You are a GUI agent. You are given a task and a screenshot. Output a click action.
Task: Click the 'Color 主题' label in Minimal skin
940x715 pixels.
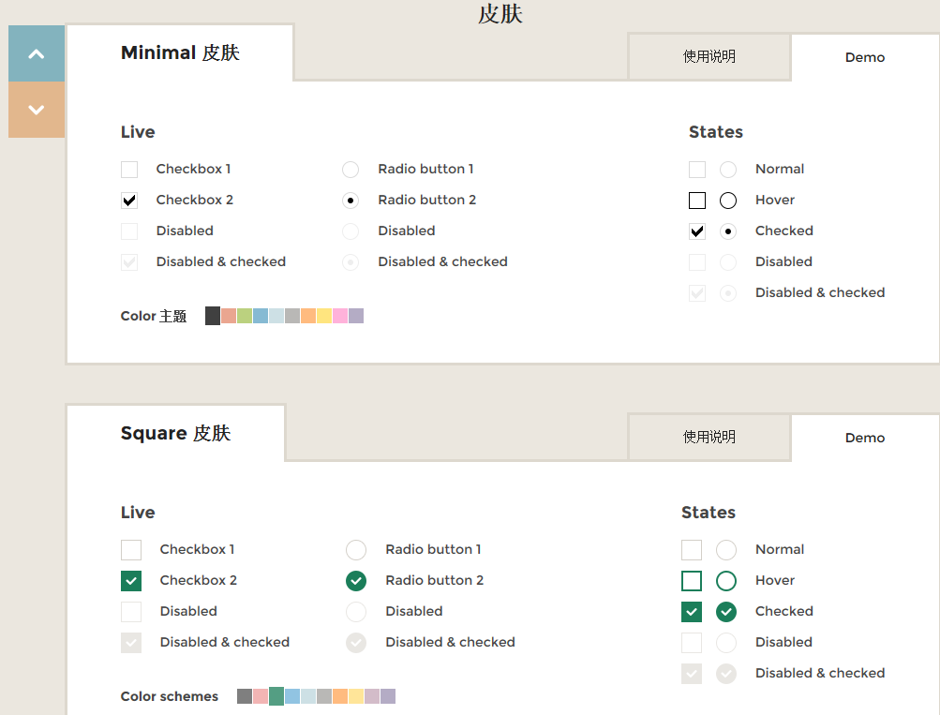(x=154, y=316)
